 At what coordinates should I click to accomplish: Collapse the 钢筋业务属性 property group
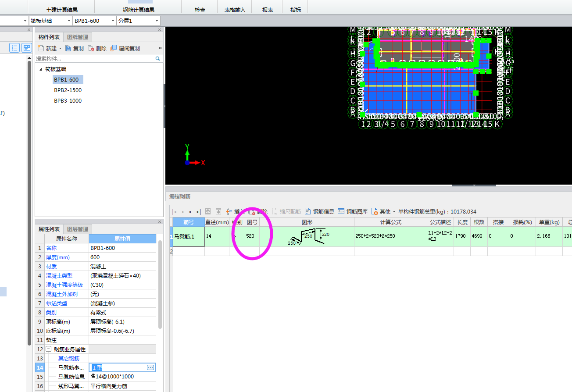(x=48, y=349)
